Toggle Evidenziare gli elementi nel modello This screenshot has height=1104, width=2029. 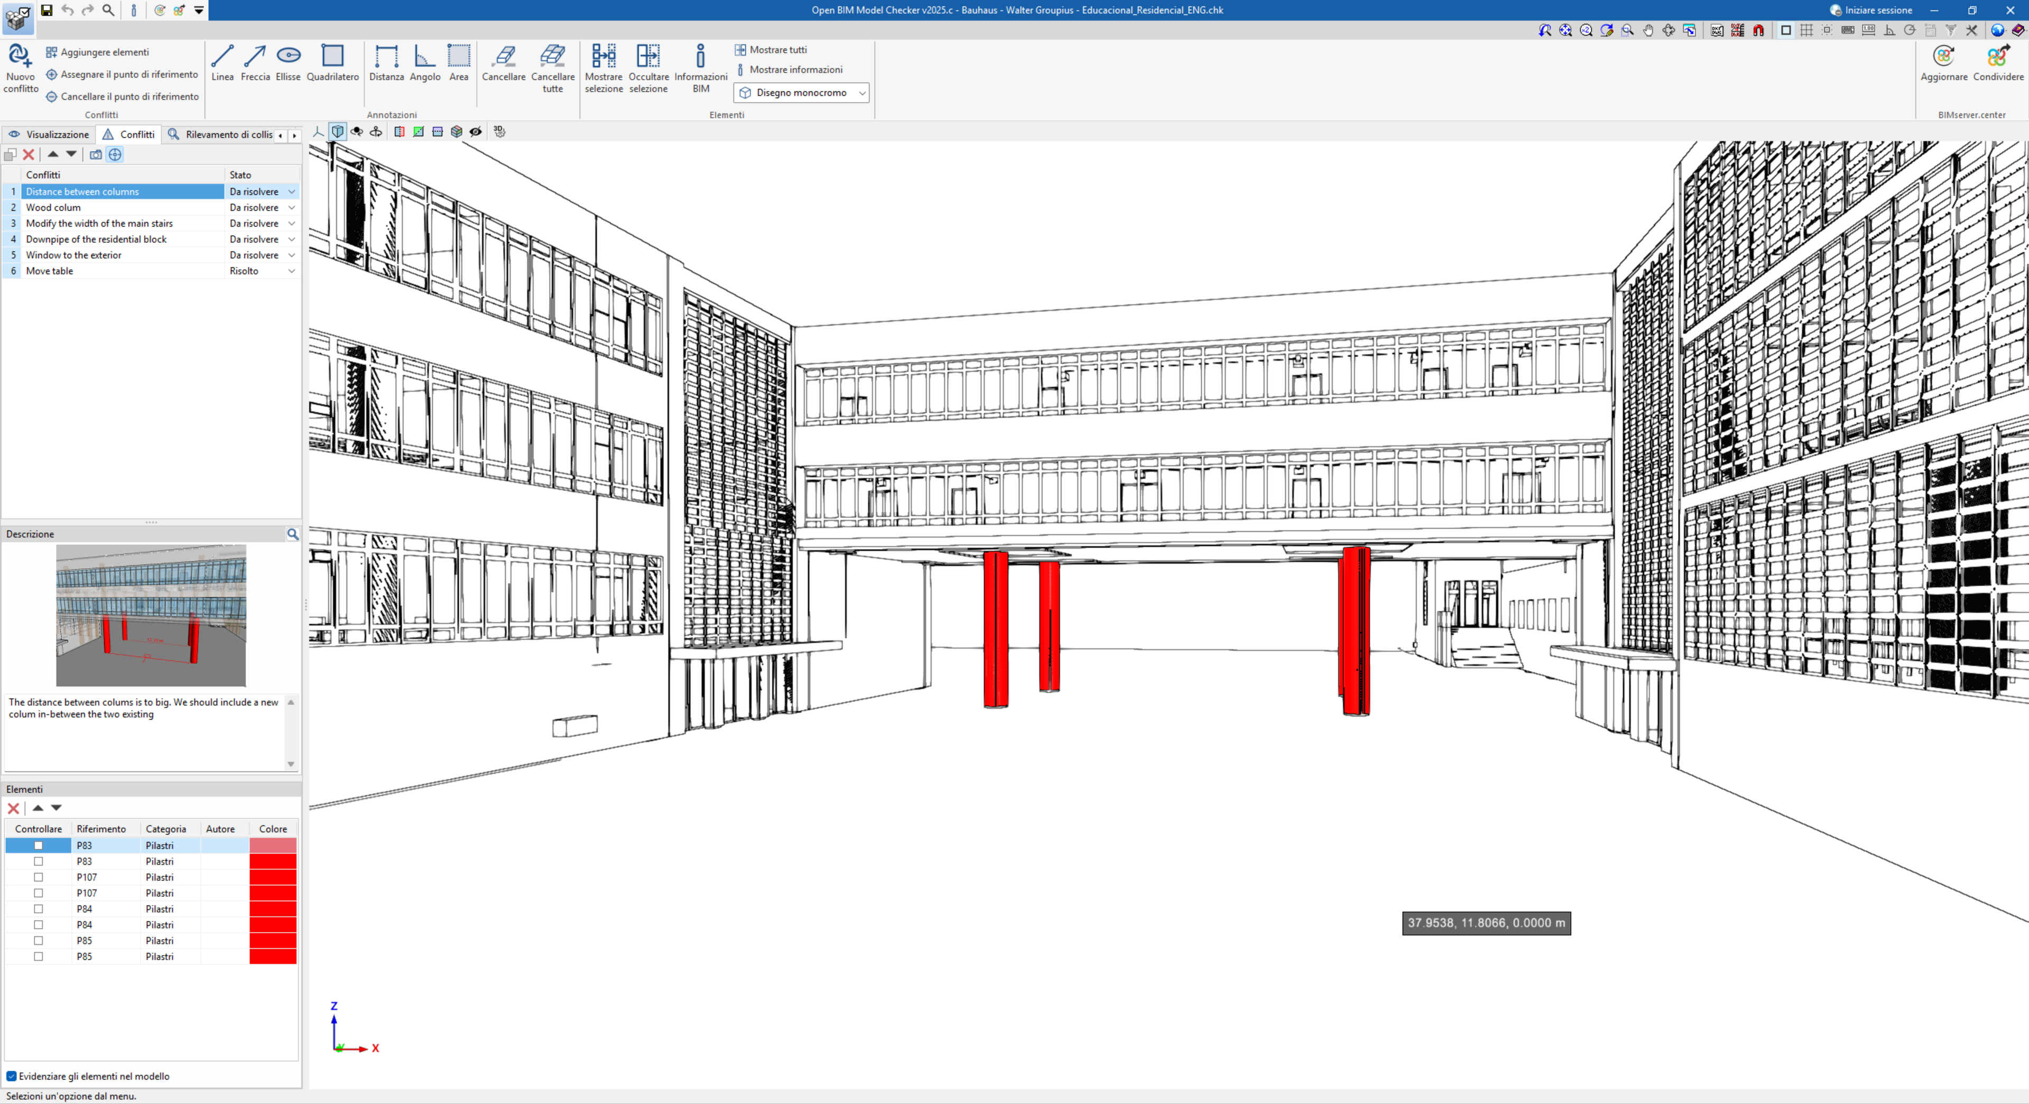click(x=12, y=1075)
